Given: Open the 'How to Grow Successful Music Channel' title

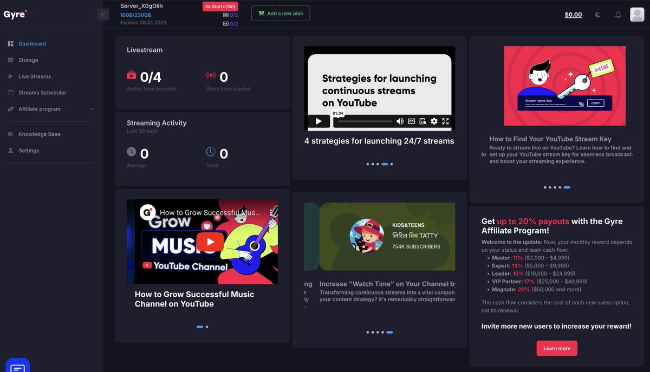Looking at the screenshot, I should pos(194,299).
